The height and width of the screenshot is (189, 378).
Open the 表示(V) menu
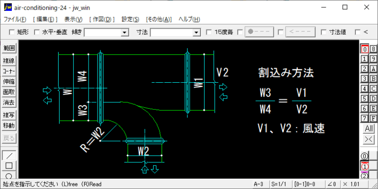point(73,19)
